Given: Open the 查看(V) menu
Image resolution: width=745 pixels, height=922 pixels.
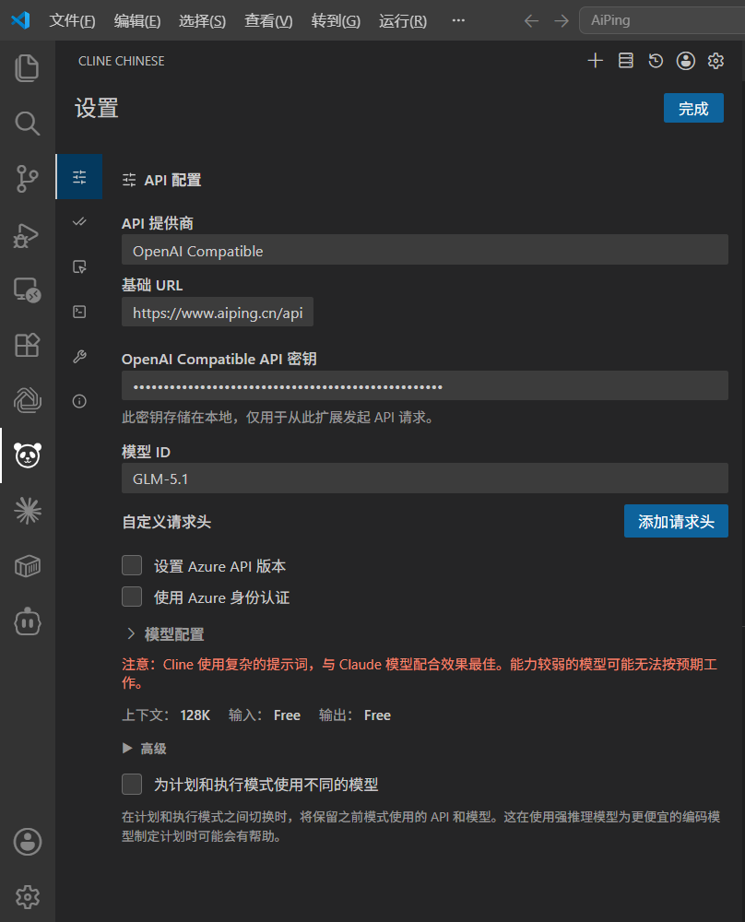Looking at the screenshot, I should coord(268,21).
